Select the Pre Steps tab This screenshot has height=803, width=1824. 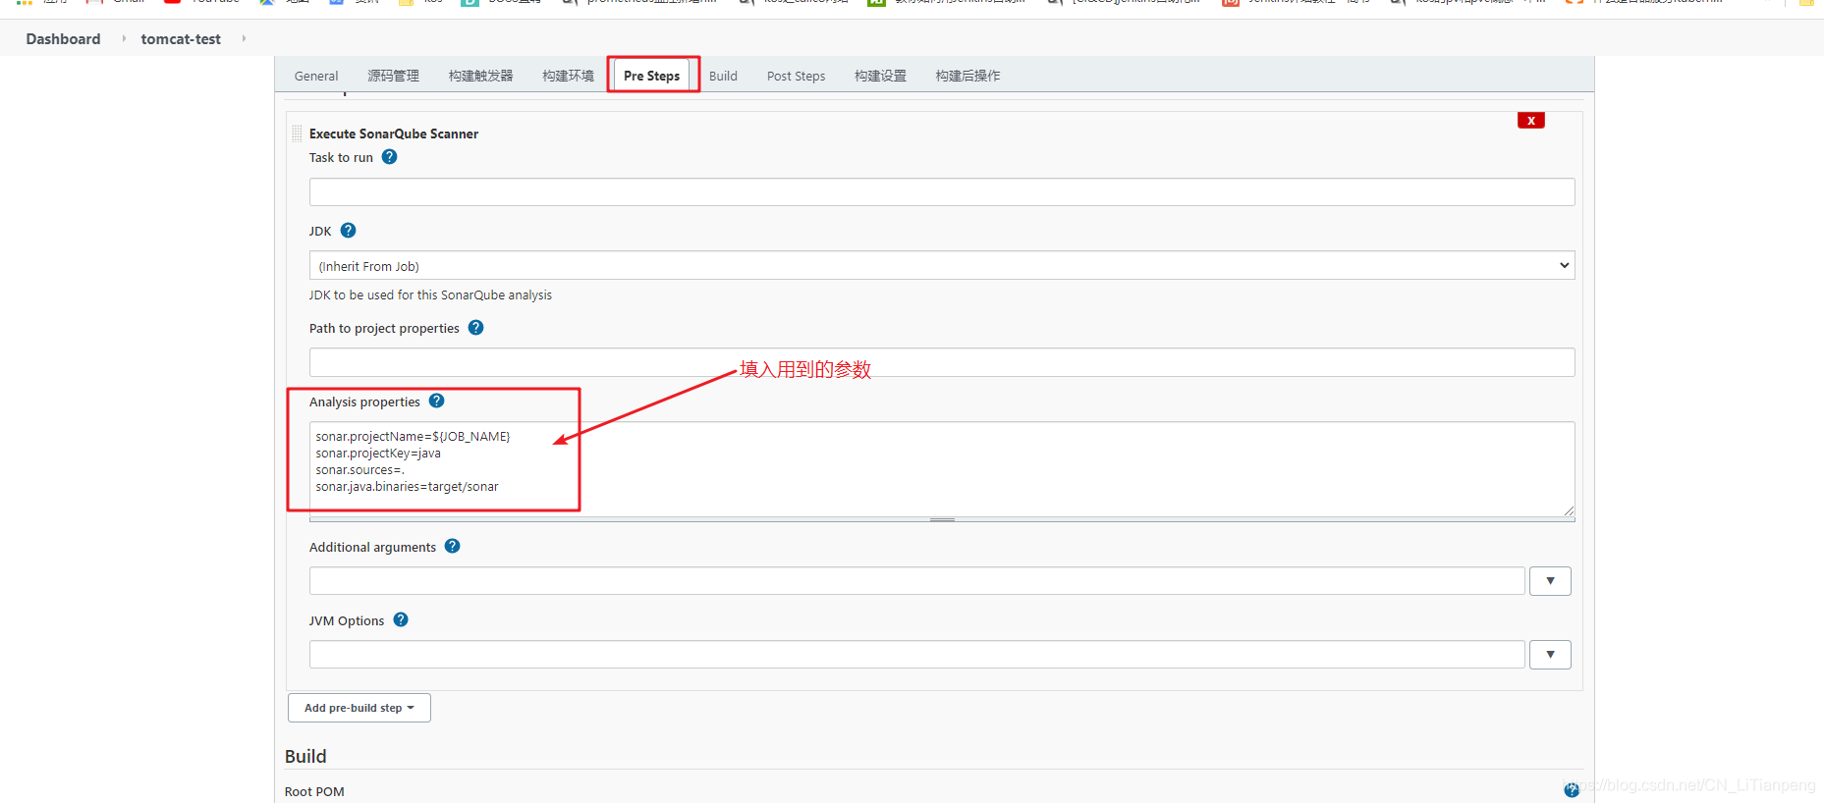[651, 76]
